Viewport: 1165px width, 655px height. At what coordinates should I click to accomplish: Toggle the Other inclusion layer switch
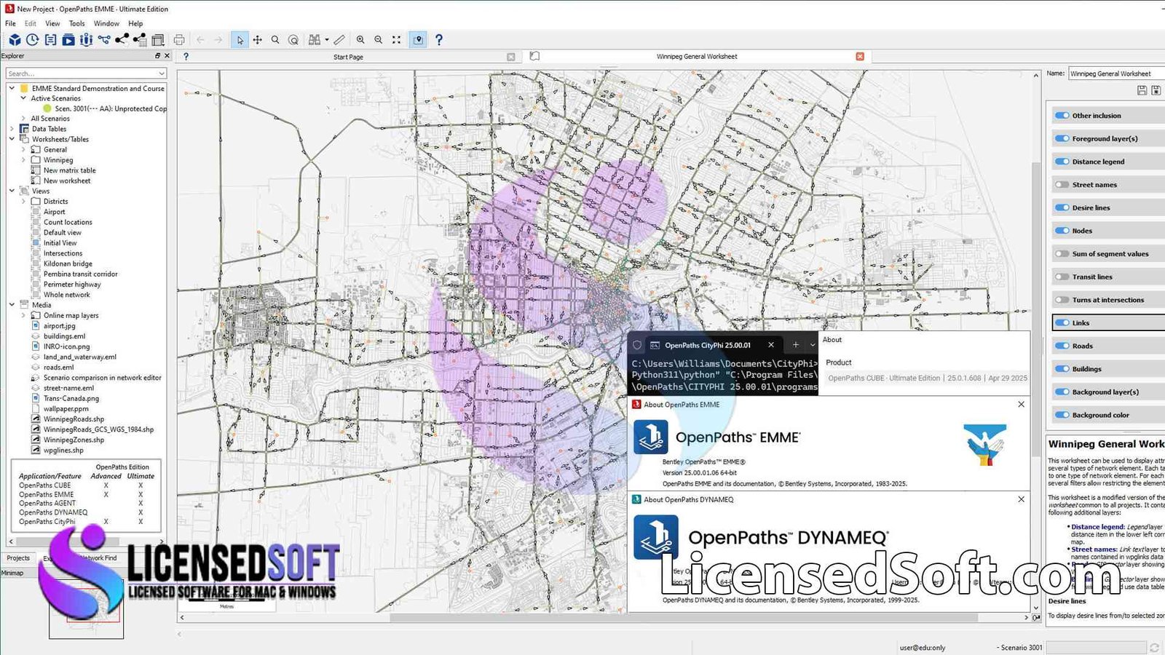coord(1062,115)
